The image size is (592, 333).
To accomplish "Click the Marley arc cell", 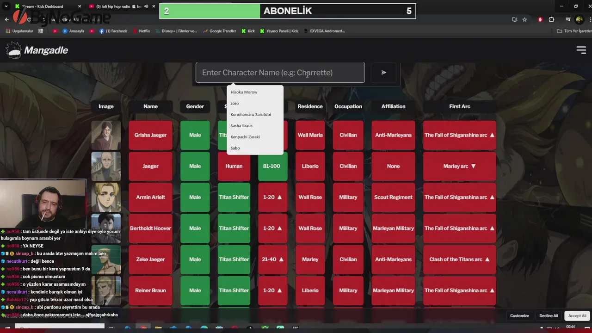I will click(459, 166).
